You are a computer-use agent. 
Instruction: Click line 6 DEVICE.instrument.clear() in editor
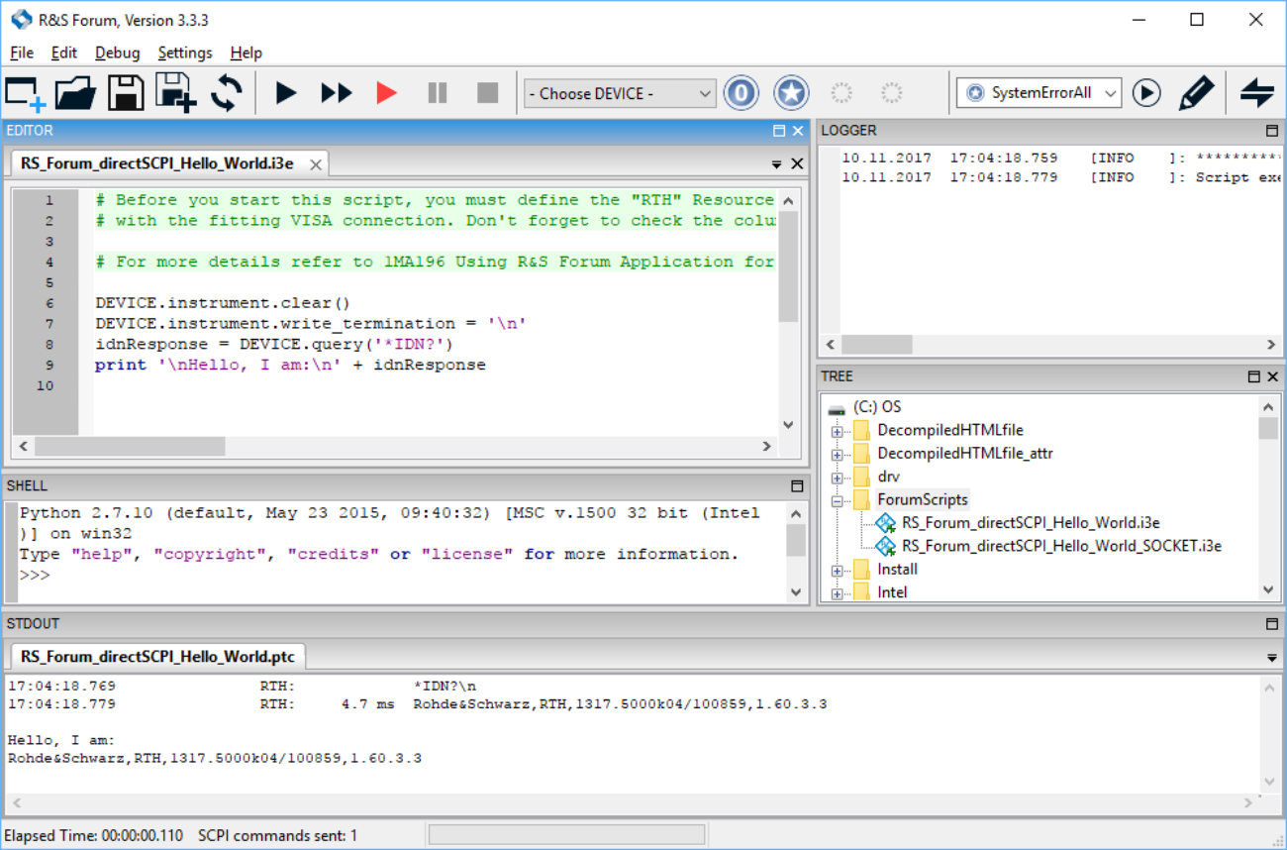(x=223, y=303)
